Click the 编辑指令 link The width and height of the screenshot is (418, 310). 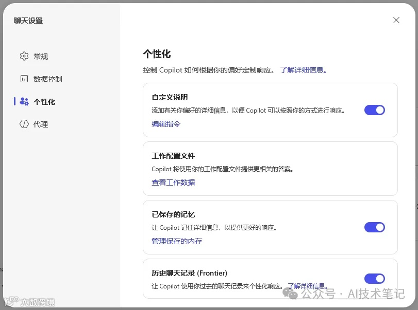(166, 124)
